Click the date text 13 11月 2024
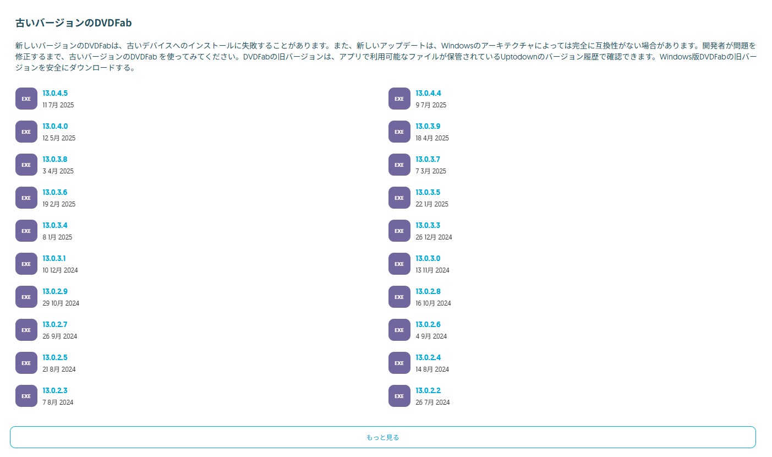This screenshot has height=457, width=772. pyautogui.click(x=432, y=270)
